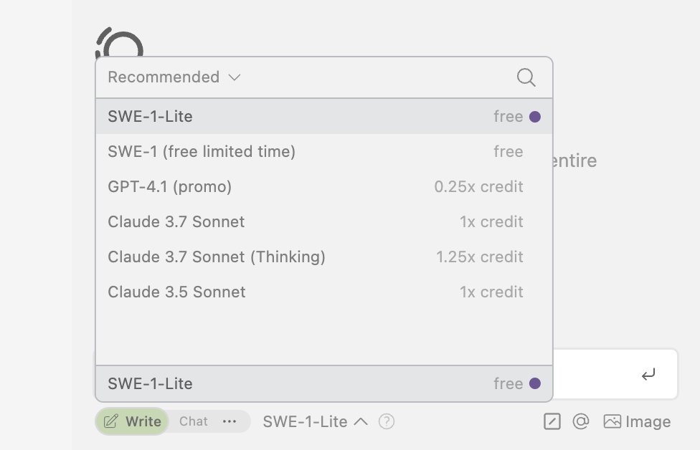The height and width of the screenshot is (450, 700).
Task: Click the @ mention icon
Action: tap(580, 421)
